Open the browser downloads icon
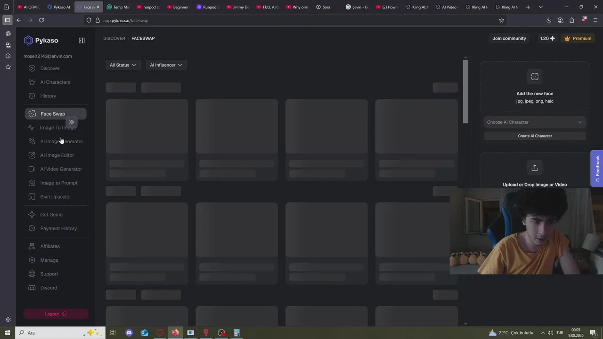 549,20
